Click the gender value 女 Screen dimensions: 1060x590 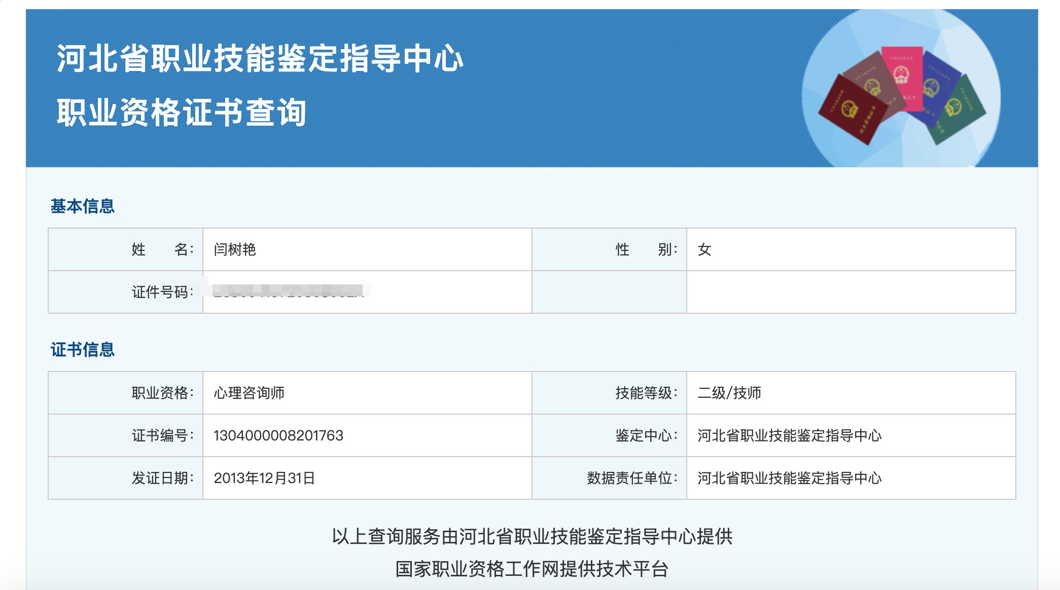(x=704, y=249)
